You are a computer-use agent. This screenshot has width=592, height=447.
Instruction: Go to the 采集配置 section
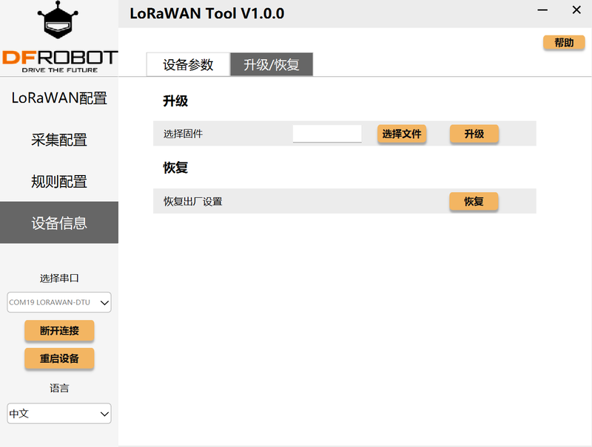pyautogui.click(x=59, y=140)
